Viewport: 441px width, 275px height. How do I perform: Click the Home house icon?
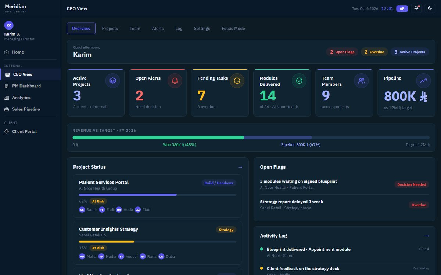tap(7, 52)
